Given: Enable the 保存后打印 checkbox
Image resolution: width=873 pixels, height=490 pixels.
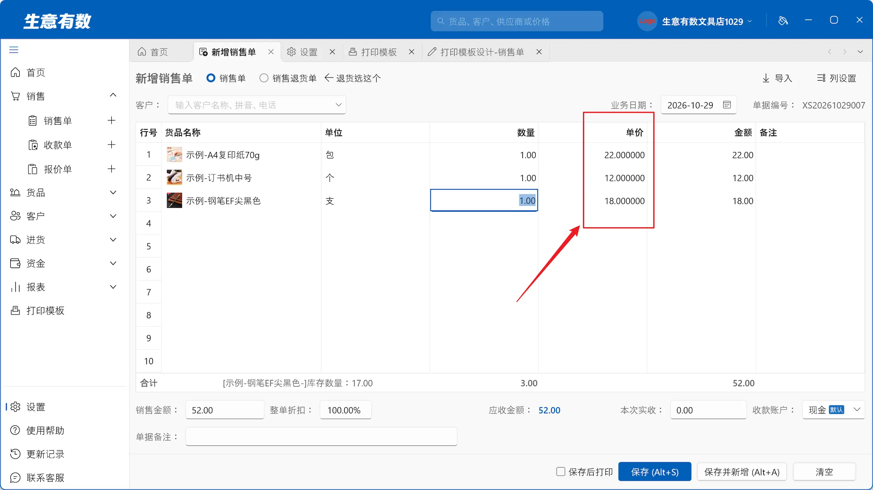Looking at the screenshot, I should (x=561, y=472).
